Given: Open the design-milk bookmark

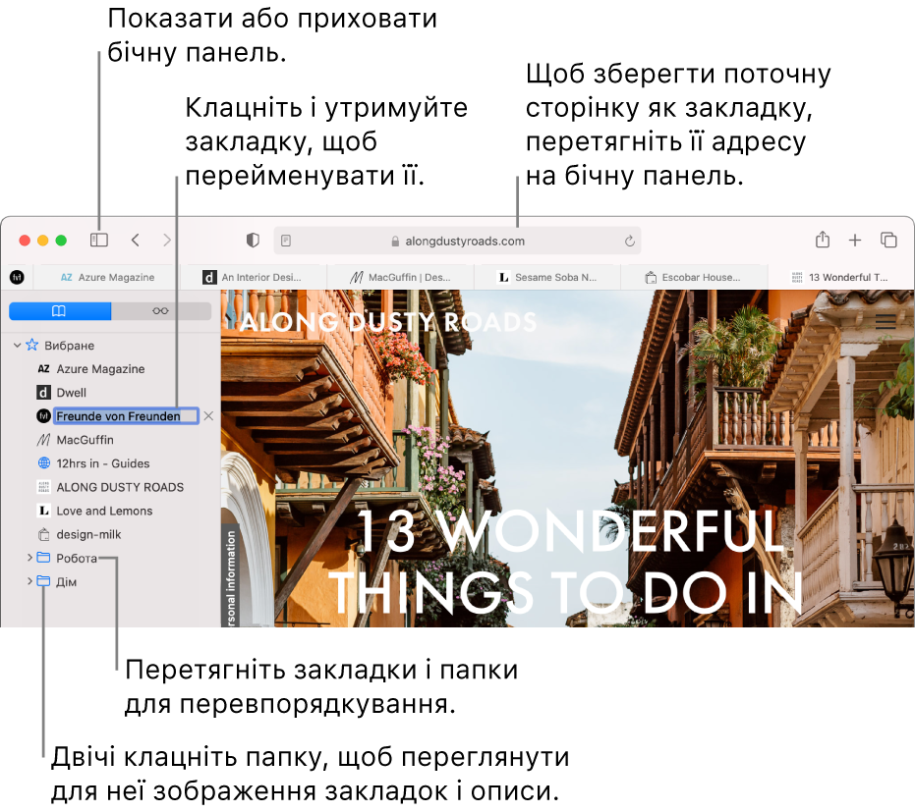Looking at the screenshot, I should pyautogui.click(x=80, y=534).
